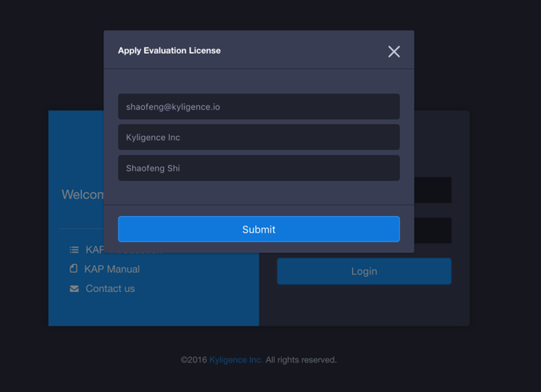The width and height of the screenshot is (541, 392).
Task: Close the Apply Evaluation License dialog
Action: 394,51
